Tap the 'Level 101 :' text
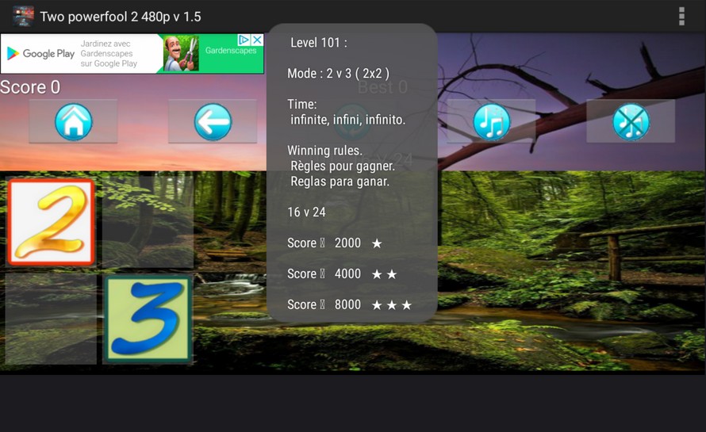 [319, 43]
